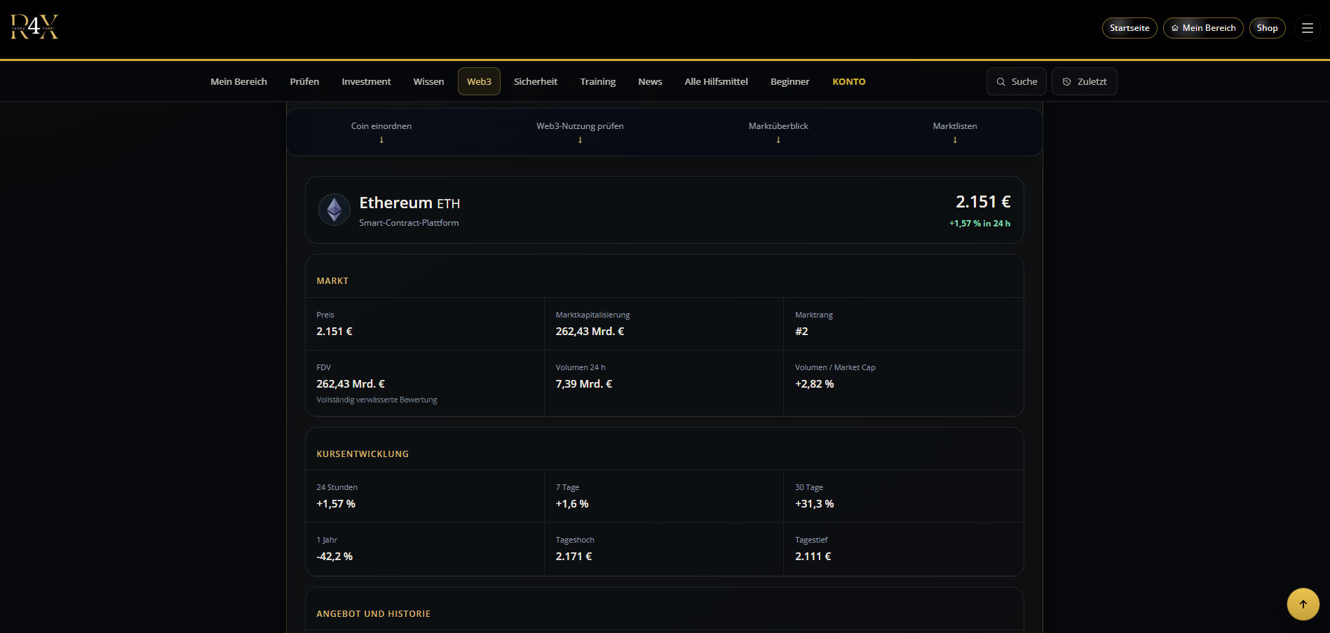The image size is (1330, 633).
Task: Open the Prüfen menu item
Action: [304, 81]
